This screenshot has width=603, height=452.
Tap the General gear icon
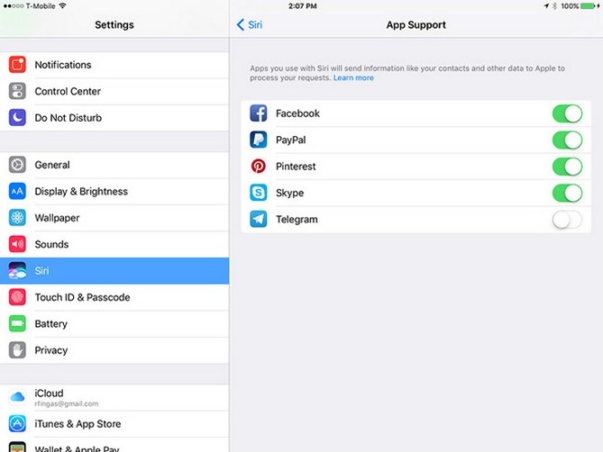pos(17,165)
